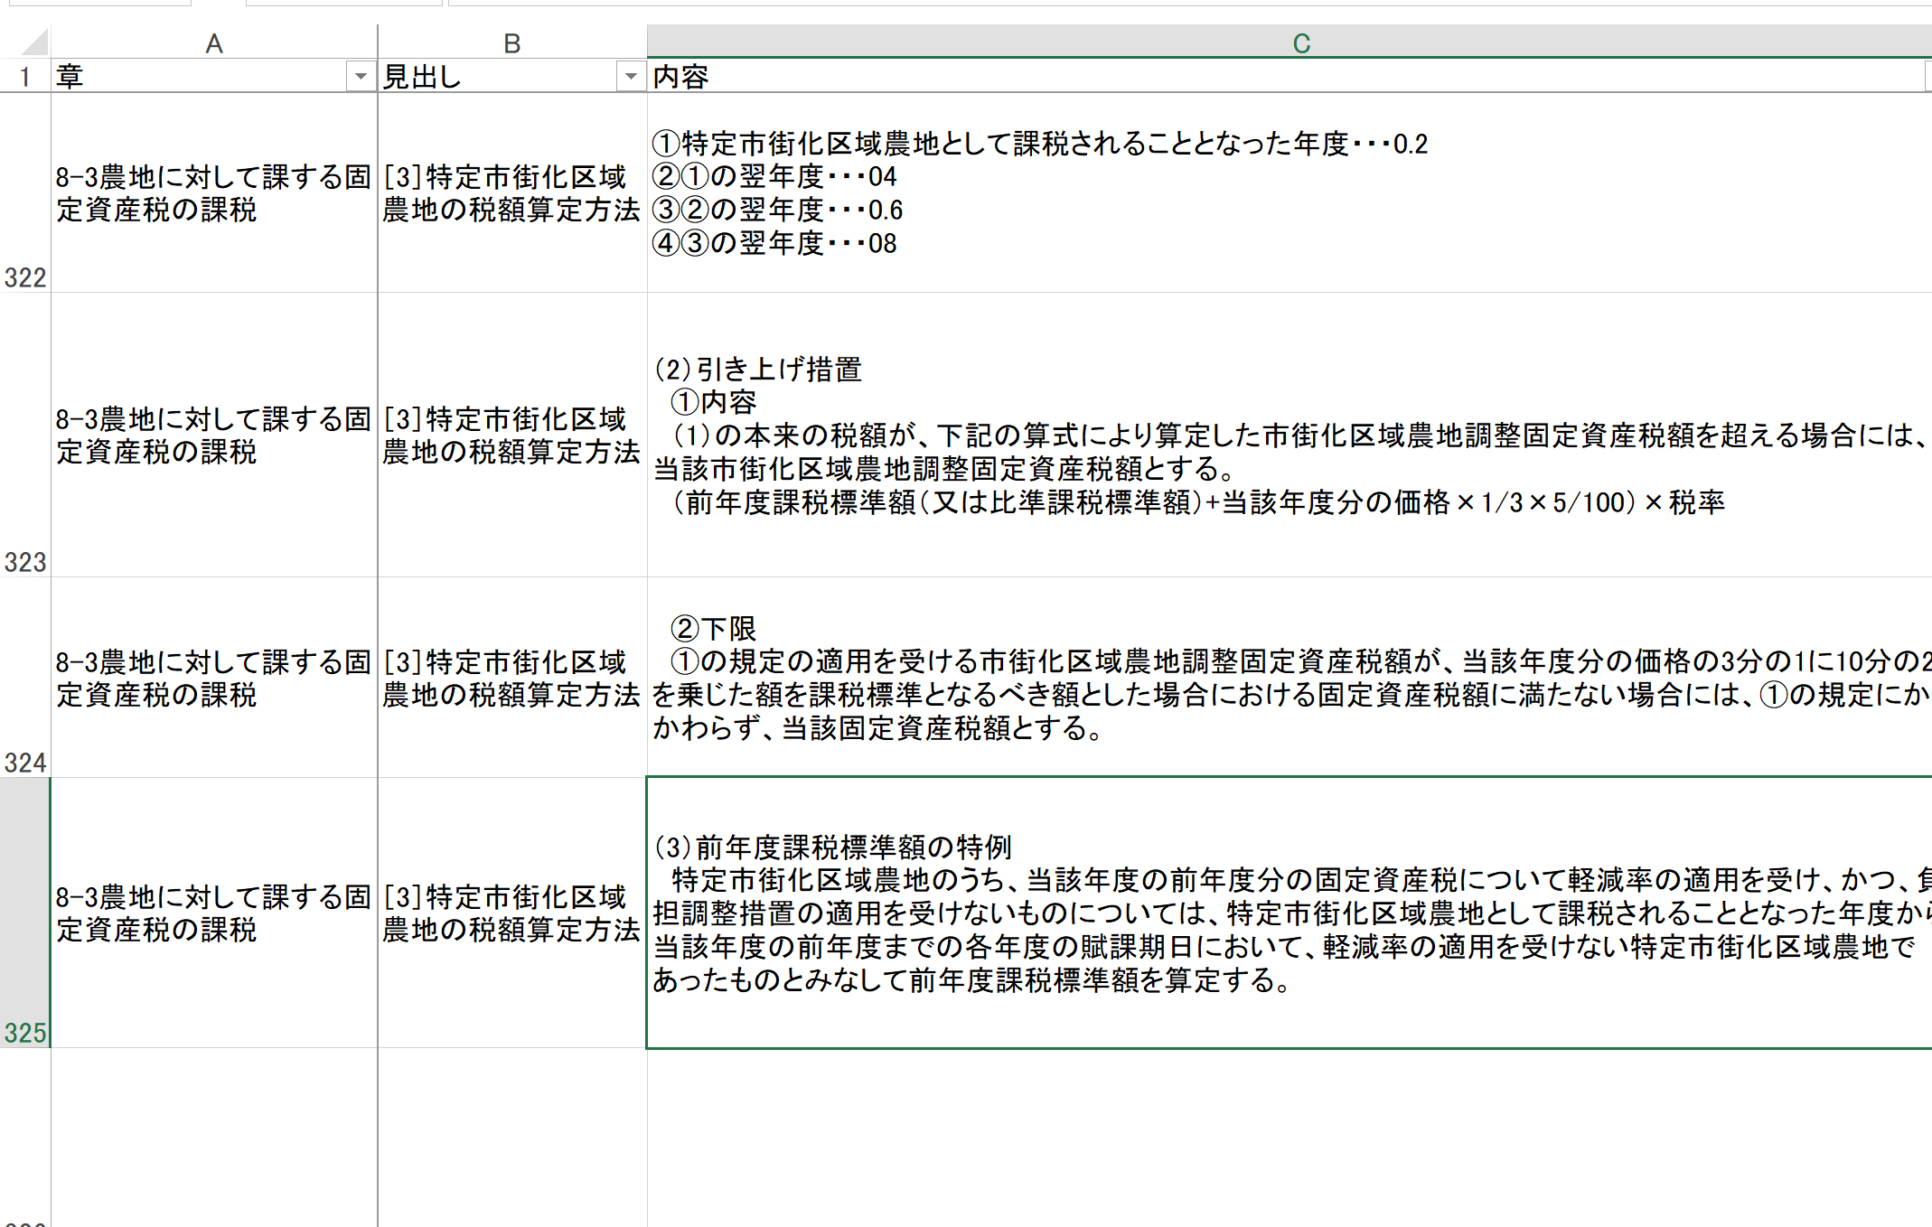
Task: Click the 章 header cell text
Action: pyautogui.click(x=70, y=77)
